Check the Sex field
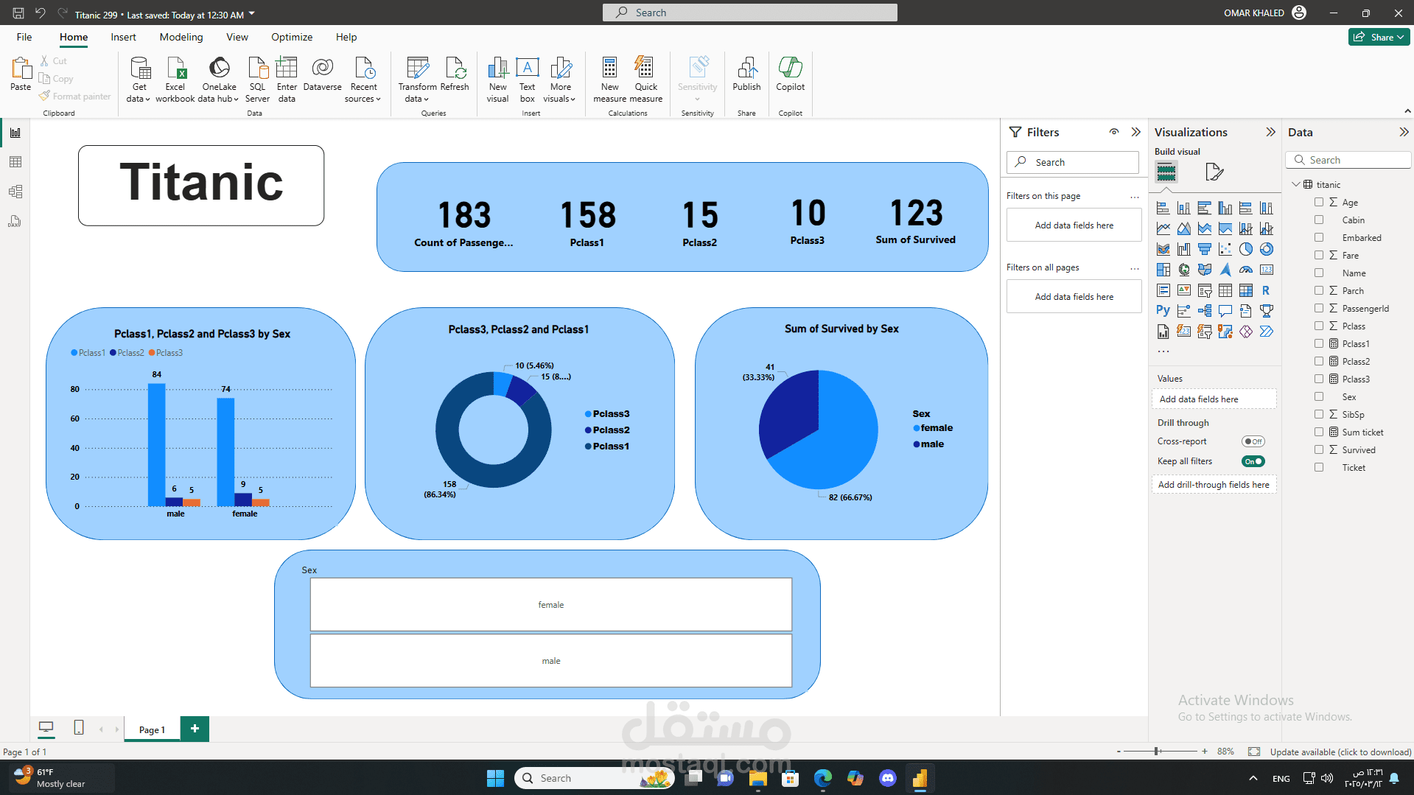This screenshot has width=1414, height=795. point(1319,396)
